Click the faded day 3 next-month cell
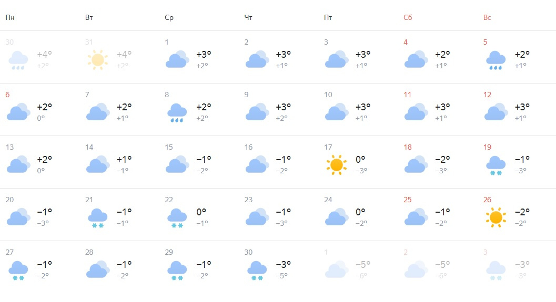Screen dimensions: 556x302 click(518, 267)
